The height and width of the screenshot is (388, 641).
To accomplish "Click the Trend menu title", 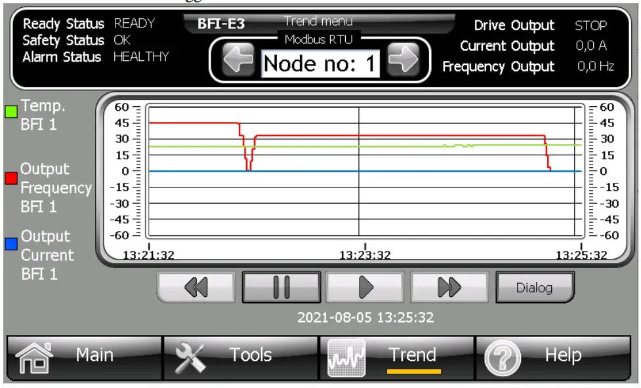I will (x=318, y=21).
